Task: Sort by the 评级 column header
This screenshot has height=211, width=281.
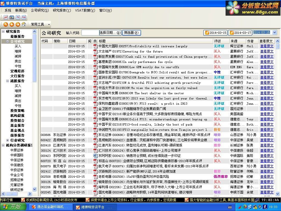Action: pyautogui.click(x=221, y=41)
